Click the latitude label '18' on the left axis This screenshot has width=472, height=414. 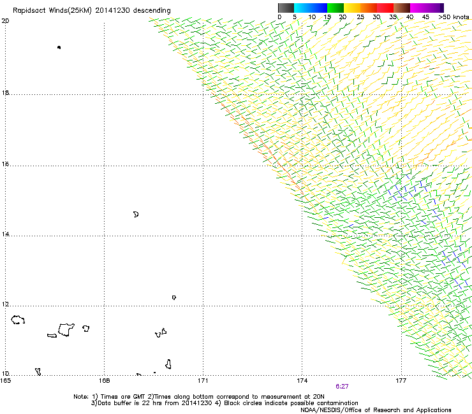5,92
